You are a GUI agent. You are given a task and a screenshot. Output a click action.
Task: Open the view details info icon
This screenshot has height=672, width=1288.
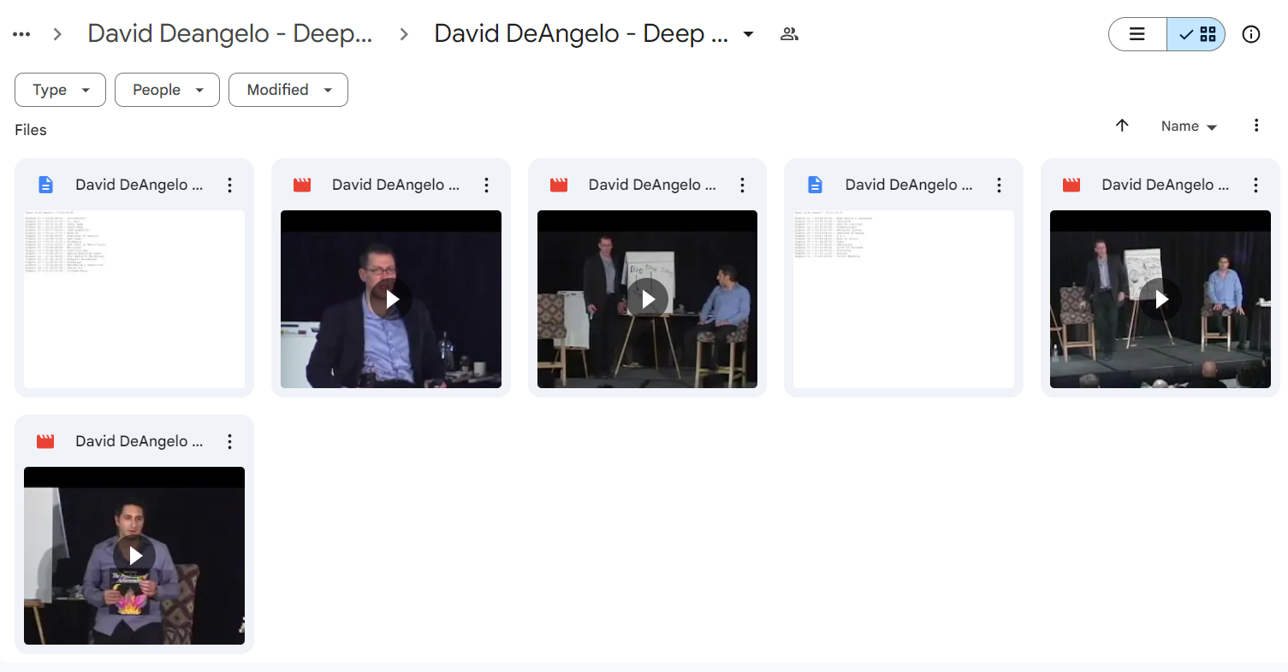tap(1251, 34)
